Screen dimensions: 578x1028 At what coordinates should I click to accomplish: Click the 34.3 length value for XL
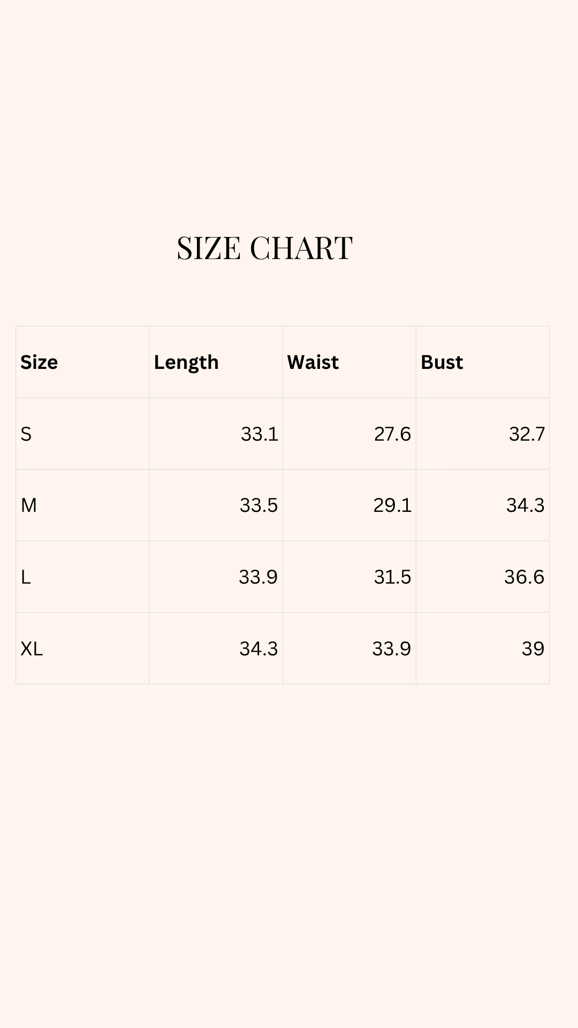[259, 649]
